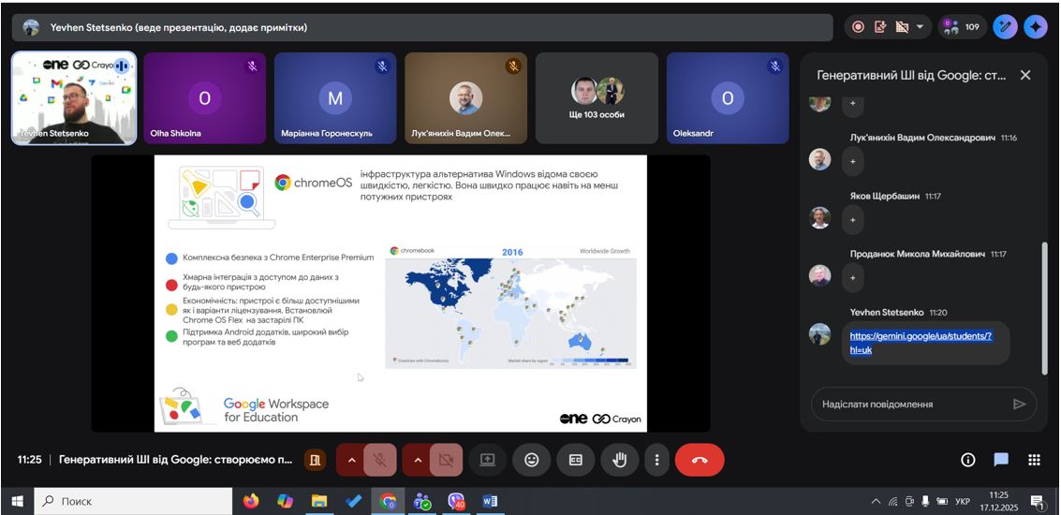Toggle the chat panel icon
This screenshot has height=515, width=1061.
[1001, 460]
